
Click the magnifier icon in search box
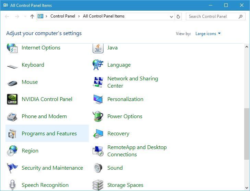tap(240, 16)
